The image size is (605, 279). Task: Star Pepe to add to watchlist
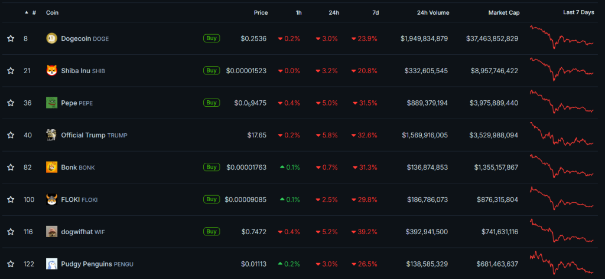11,103
